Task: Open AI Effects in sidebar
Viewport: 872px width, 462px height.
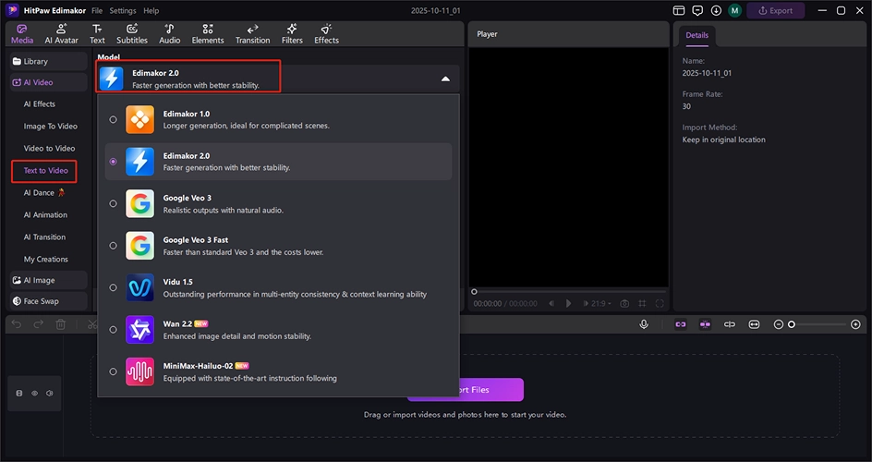Action: click(x=39, y=104)
